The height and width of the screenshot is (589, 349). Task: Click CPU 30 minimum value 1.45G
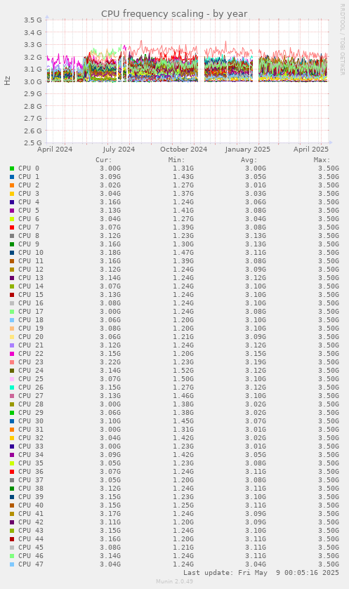183,421
